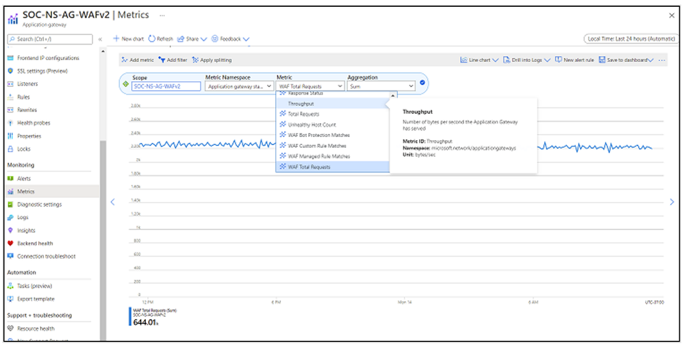Refresh the metrics chart

(160, 39)
